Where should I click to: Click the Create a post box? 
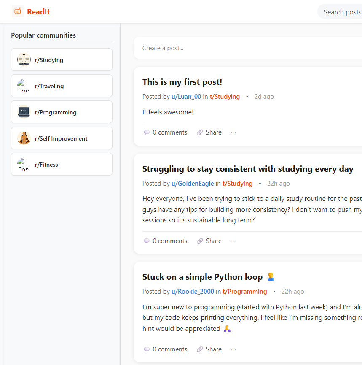[248, 48]
